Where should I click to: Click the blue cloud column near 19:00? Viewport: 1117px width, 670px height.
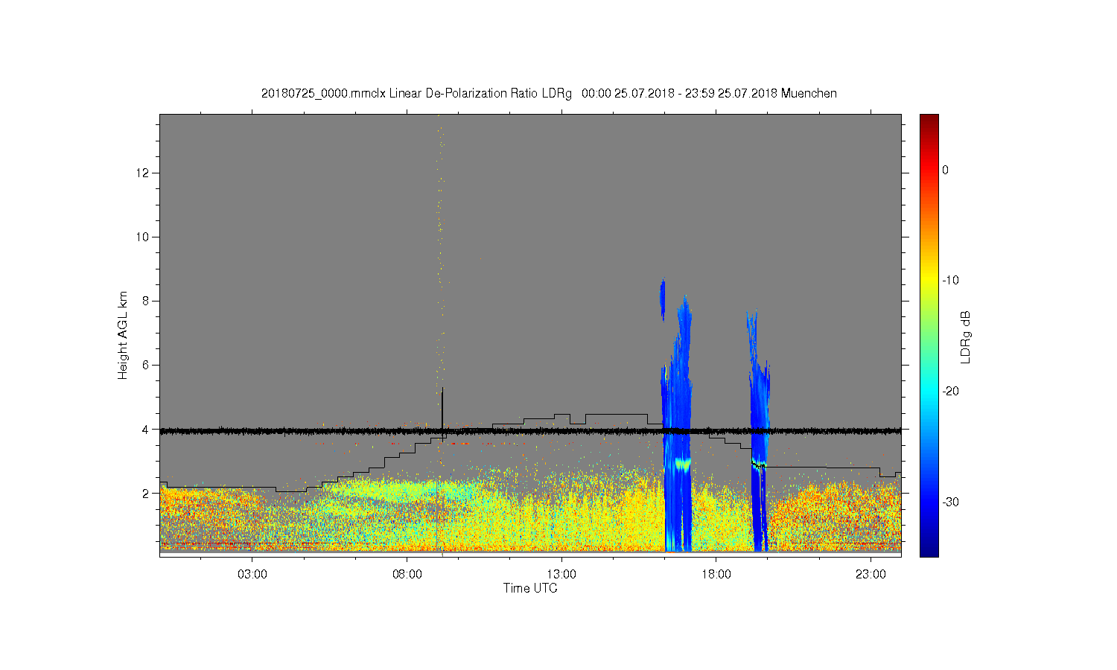click(759, 430)
